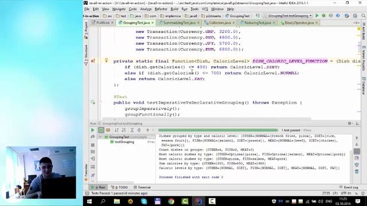The height and width of the screenshot is (206, 367).
Task: Collapse the GroupingTest node in test tree
Action: (100, 137)
